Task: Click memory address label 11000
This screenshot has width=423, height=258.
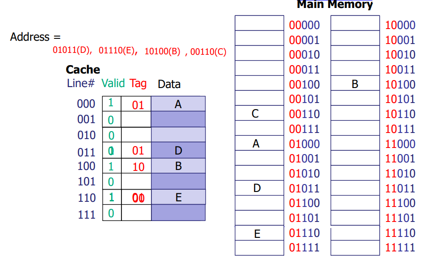Action: point(400,144)
